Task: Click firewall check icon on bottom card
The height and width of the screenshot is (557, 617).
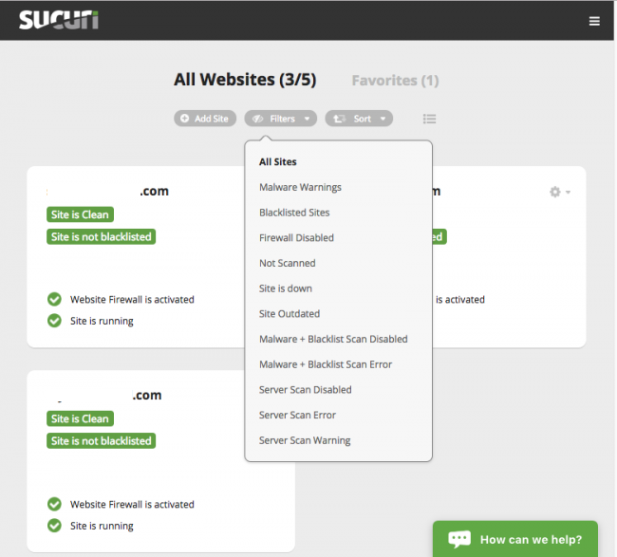Action: point(54,504)
